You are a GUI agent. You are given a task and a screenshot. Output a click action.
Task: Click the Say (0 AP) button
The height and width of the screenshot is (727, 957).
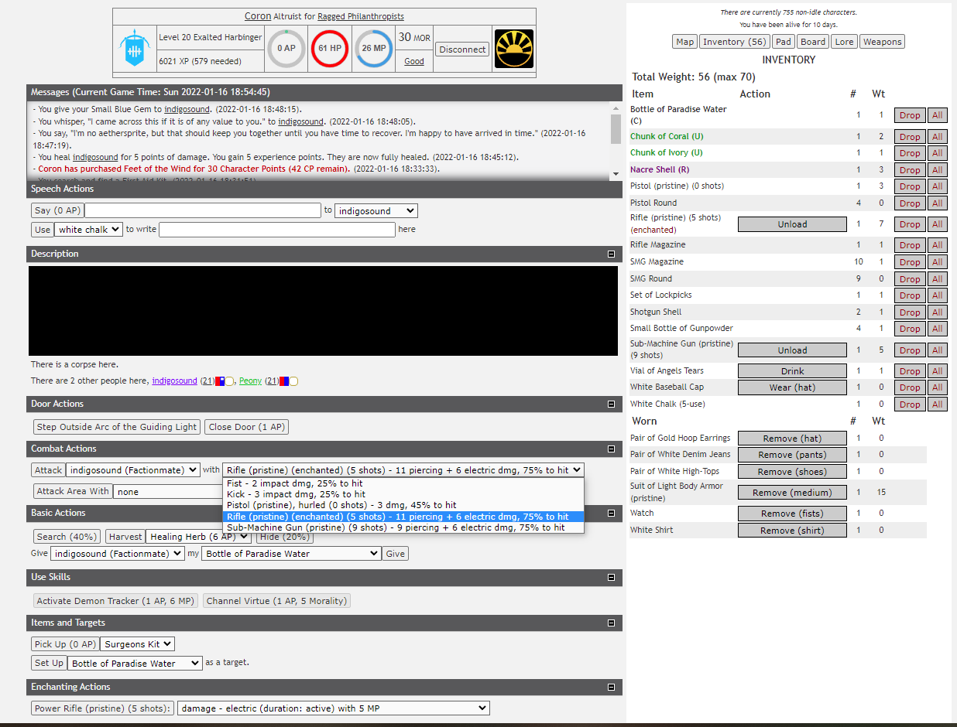(x=57, y=210)
